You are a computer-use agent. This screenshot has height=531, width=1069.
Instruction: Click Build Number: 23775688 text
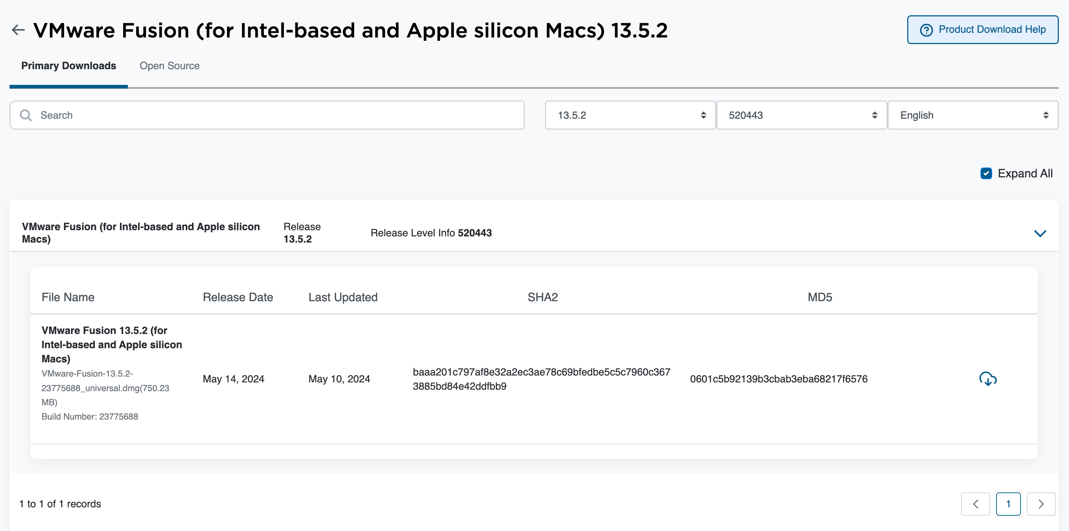(90, 417)
